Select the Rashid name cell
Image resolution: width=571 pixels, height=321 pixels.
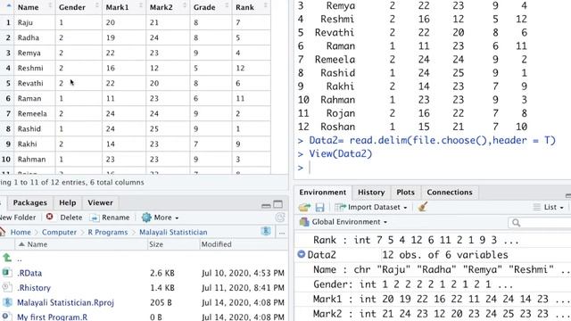pyautogui.click(x=35, y=128)
